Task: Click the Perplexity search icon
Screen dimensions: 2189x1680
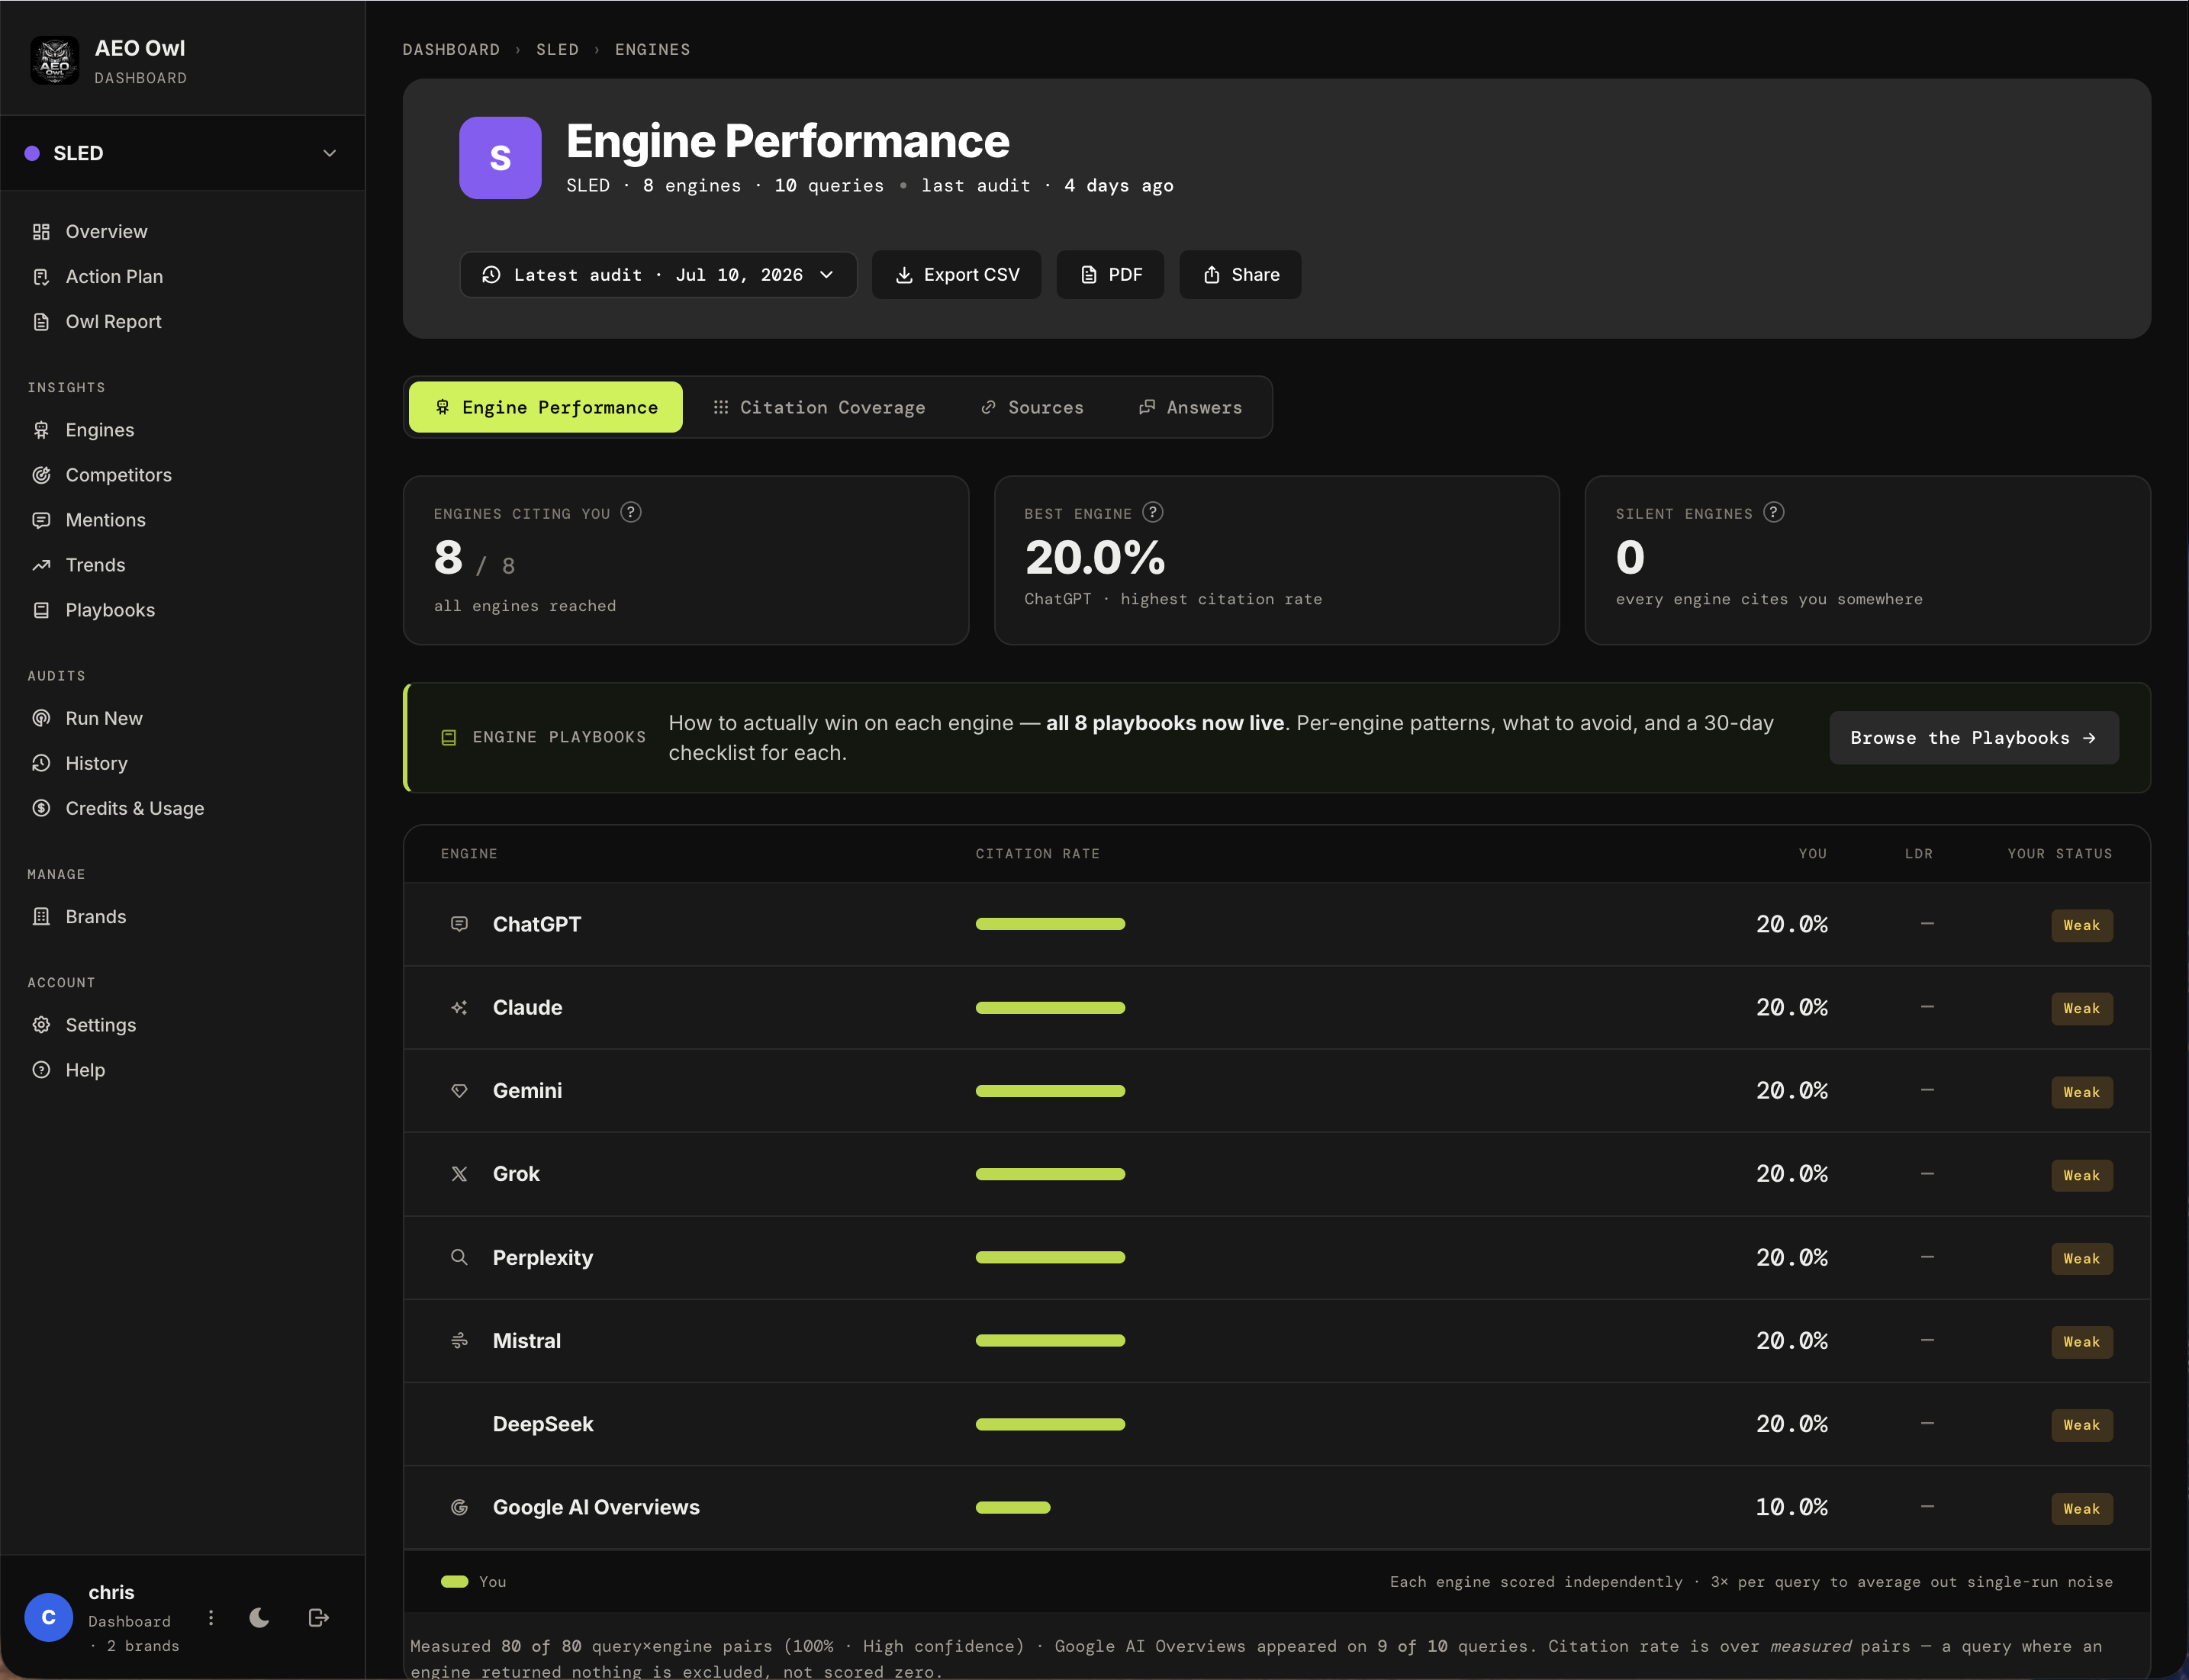Action: (459, 1257)
